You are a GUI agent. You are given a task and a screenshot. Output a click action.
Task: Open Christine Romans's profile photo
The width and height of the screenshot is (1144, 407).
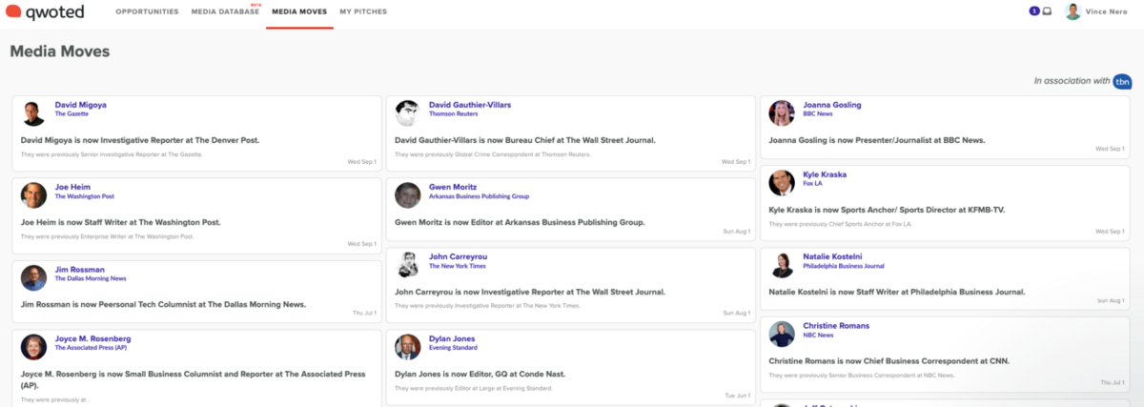pyautogui.click(x=782, y=333)
